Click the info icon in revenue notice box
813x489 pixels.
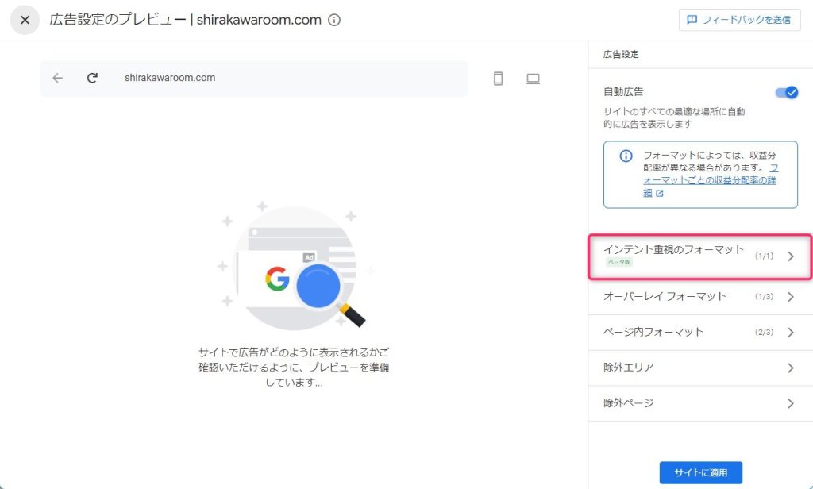[x=626, y=156]
